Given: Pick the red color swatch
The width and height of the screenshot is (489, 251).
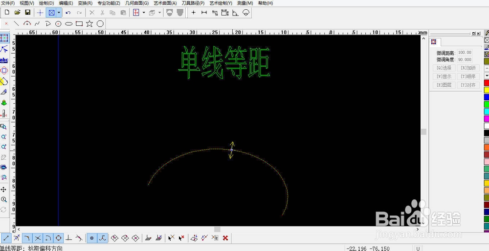Looking at the screenshot, I should coord(487,83).
